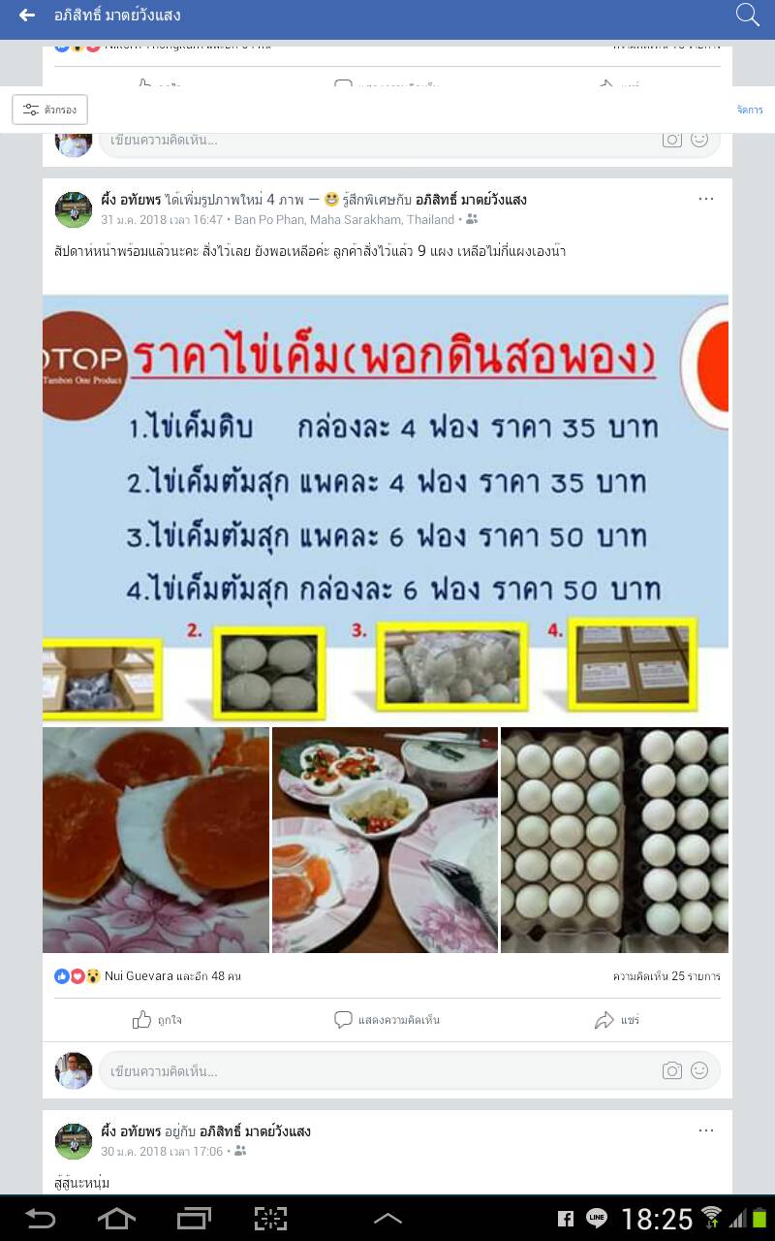The height and width of the screenshot is (1241, 775).
Task: Open the search magnifier icon
Action: pyautogui.click(x=747, y=15)
